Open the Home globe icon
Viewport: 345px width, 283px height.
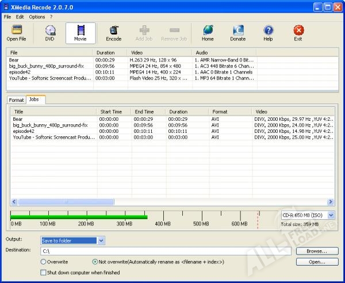click(208, 30)
